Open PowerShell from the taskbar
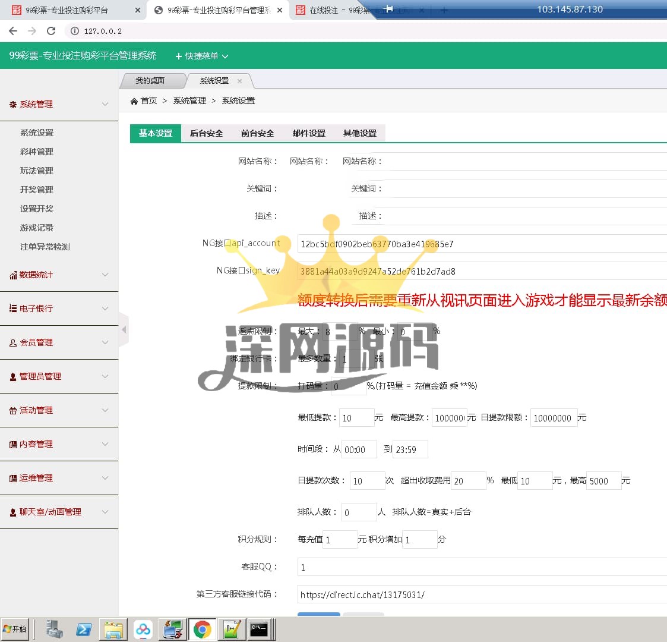Image resolution: width=667 pixels, height=642 pixels. pyautogui.click(x=84, y=629)
